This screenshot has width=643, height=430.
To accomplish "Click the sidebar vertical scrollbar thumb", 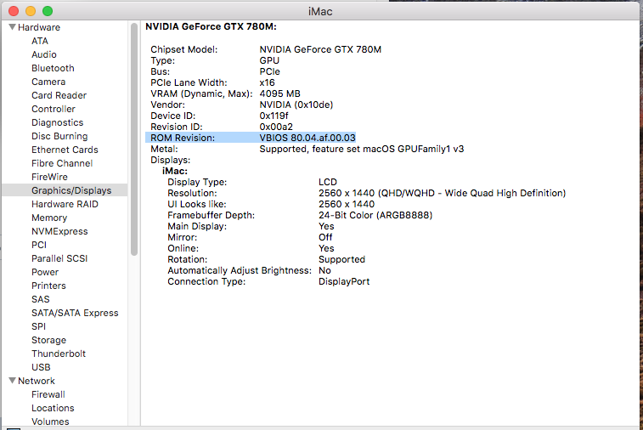I will (134, 139).
